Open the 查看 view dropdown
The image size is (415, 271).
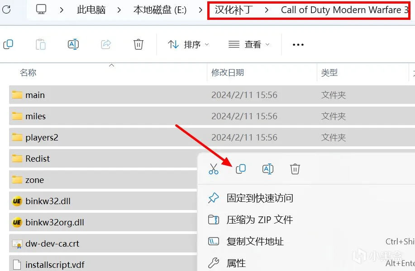249,44
